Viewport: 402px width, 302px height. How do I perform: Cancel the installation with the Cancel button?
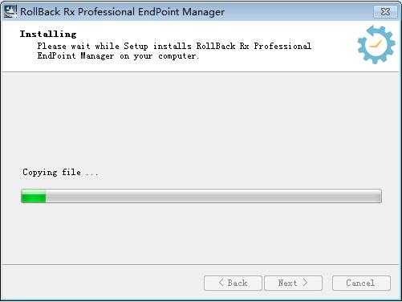tap(361, 283)
